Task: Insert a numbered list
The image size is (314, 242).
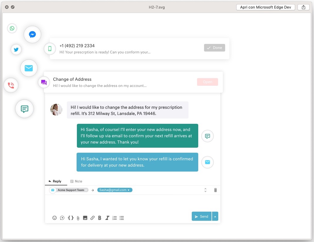Action: (x=115, y=218)
